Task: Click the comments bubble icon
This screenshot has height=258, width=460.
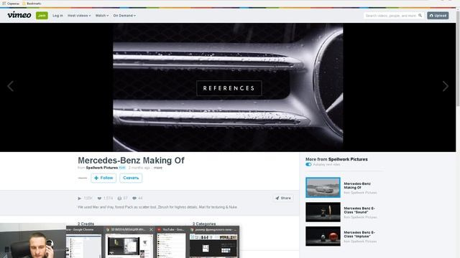Action: (x=134, y=199)
